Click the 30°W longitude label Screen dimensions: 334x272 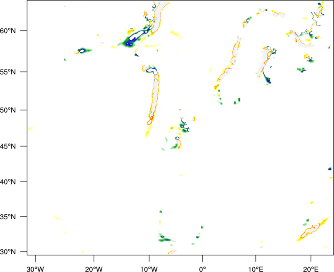[35, 269]
